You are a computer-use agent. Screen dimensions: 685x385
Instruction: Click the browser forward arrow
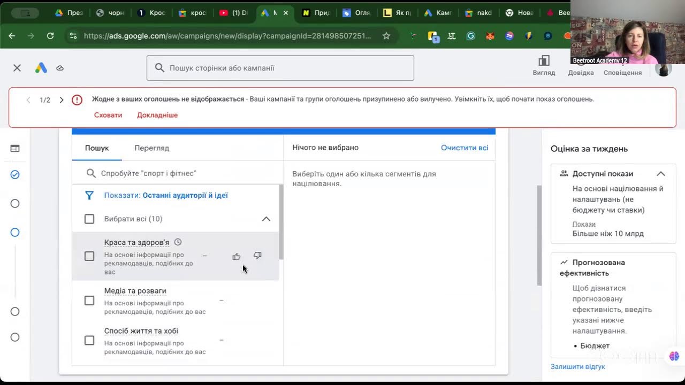click(31, 36)
